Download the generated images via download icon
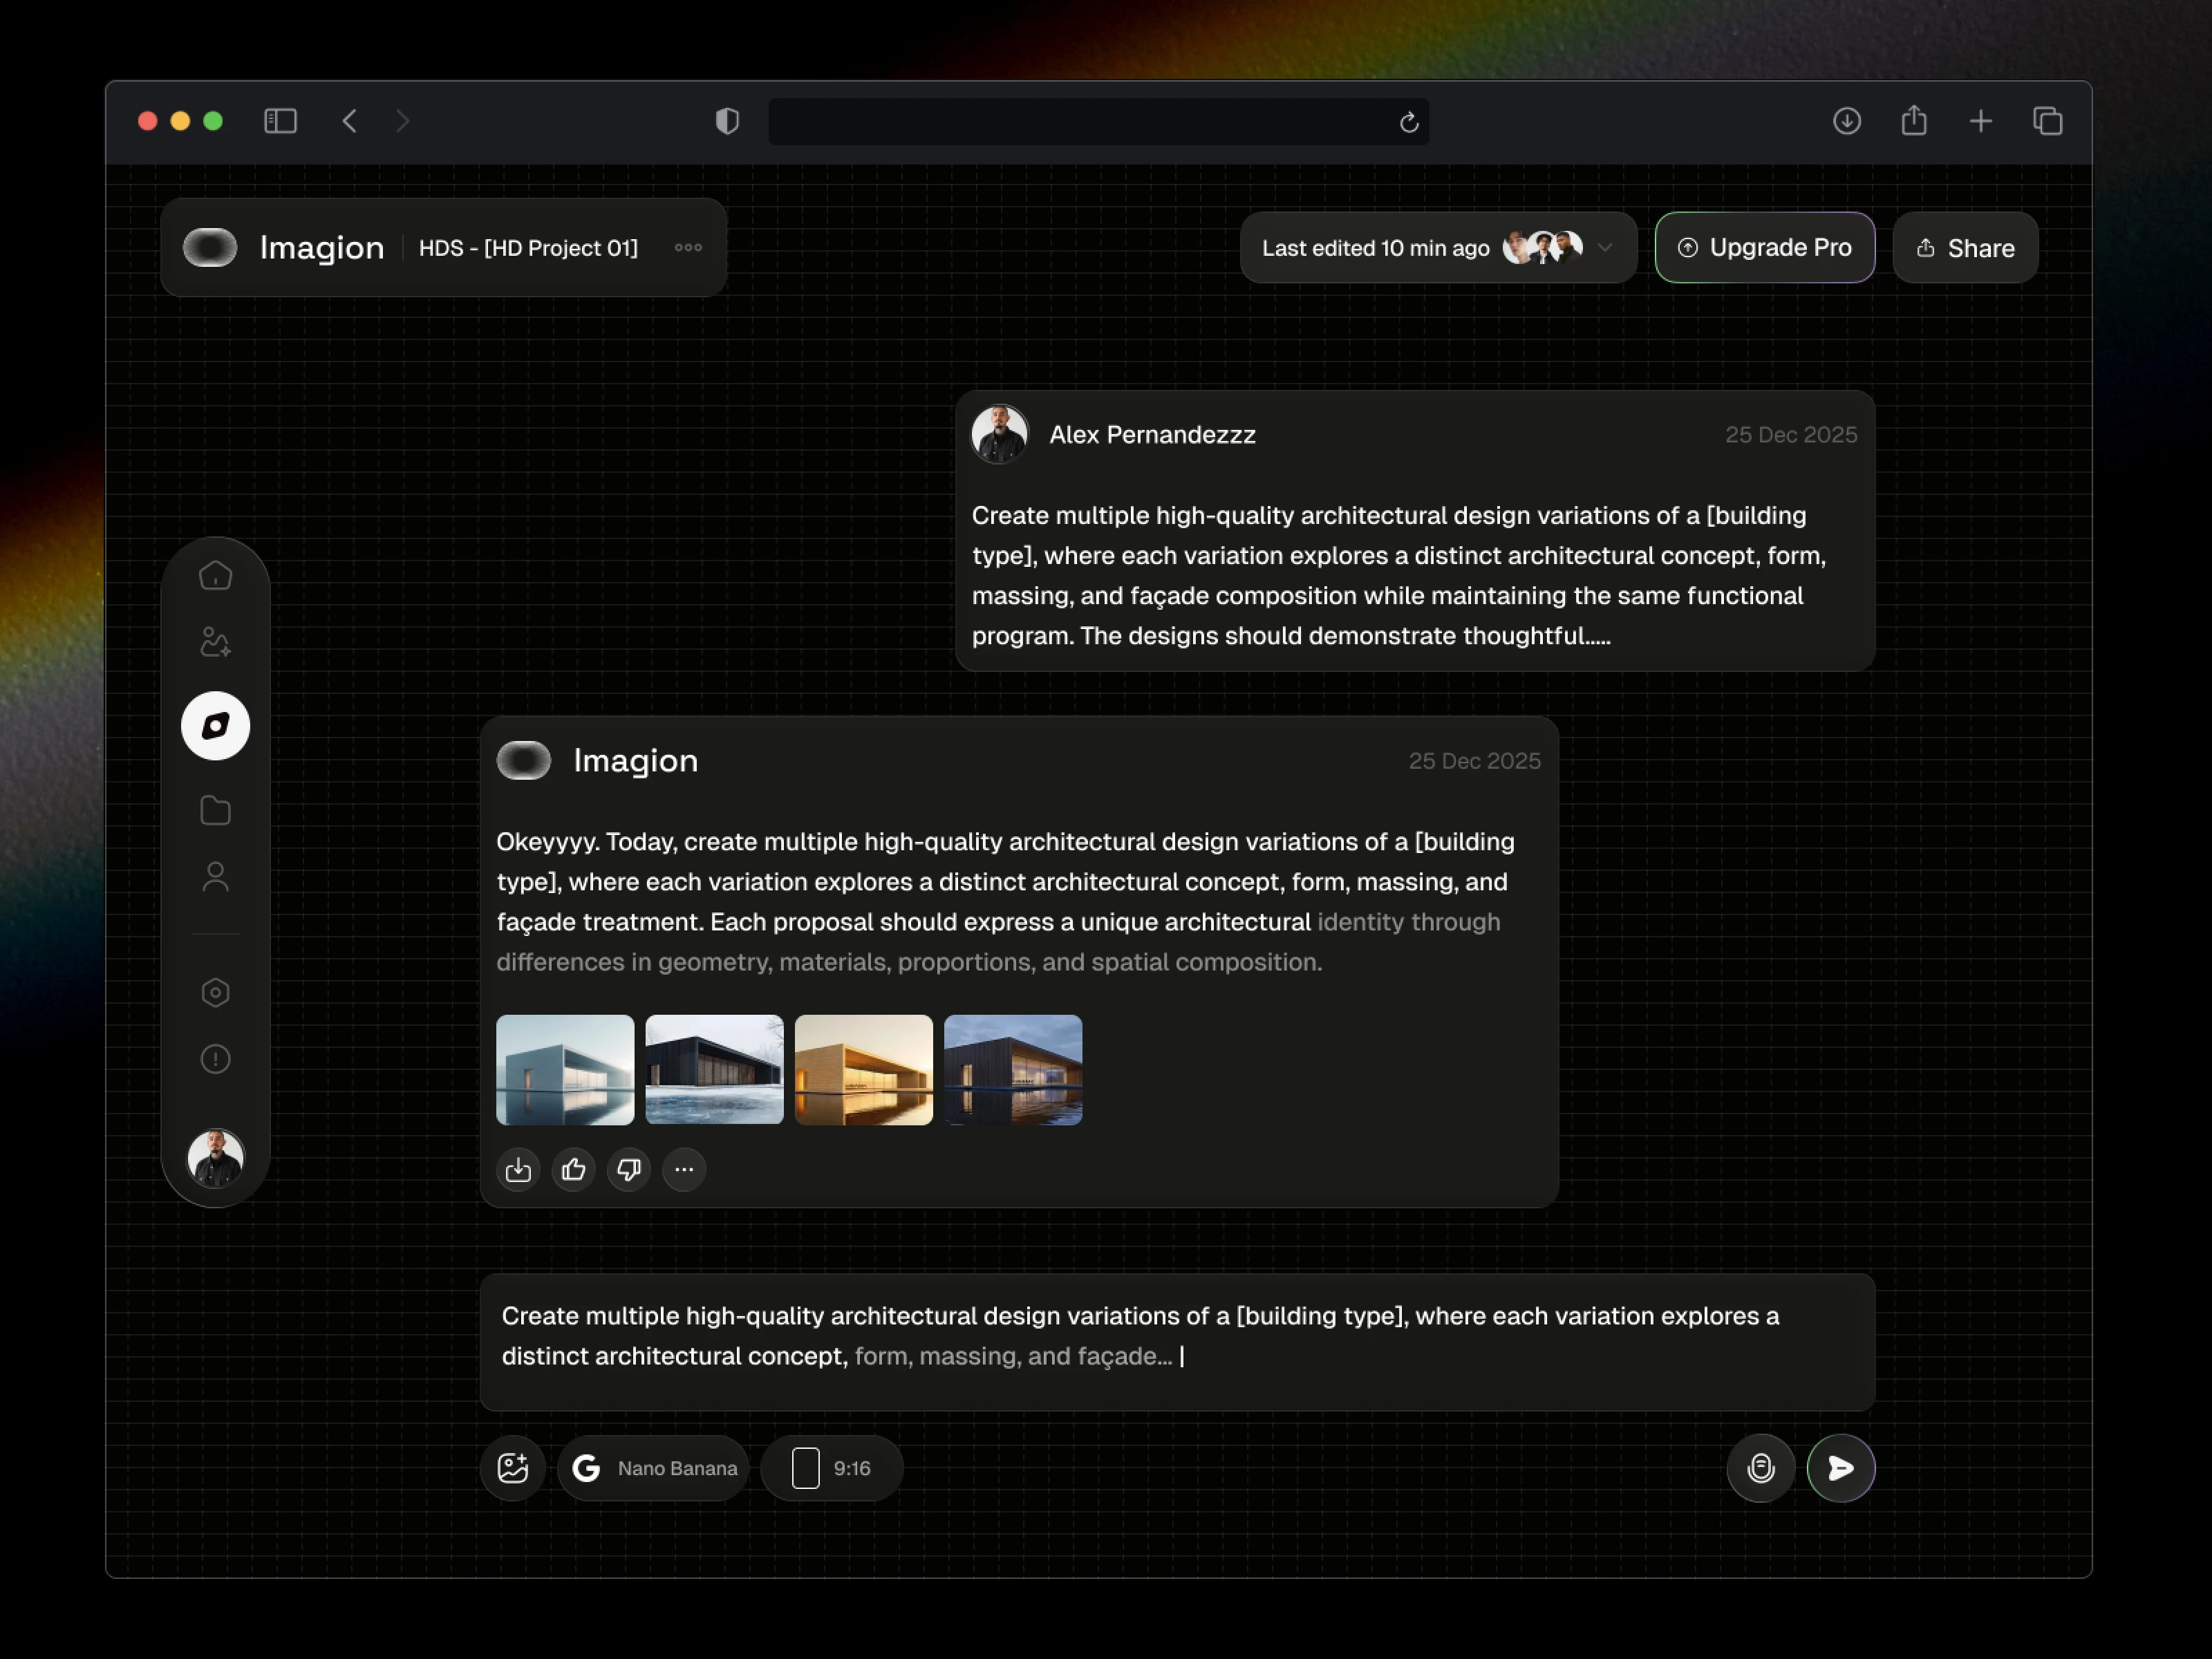 point(518,1169)
